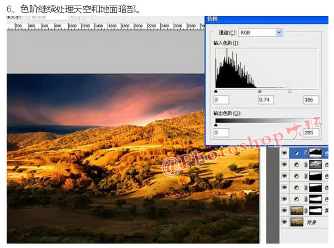Click the highlight input field showing 186
Viewport: 334px width, 248px height.
[311, 100]
